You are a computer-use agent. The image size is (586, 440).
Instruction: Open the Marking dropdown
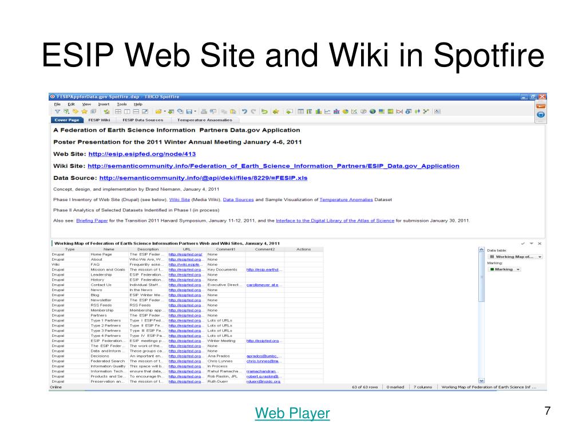click(x=505, y=269)
